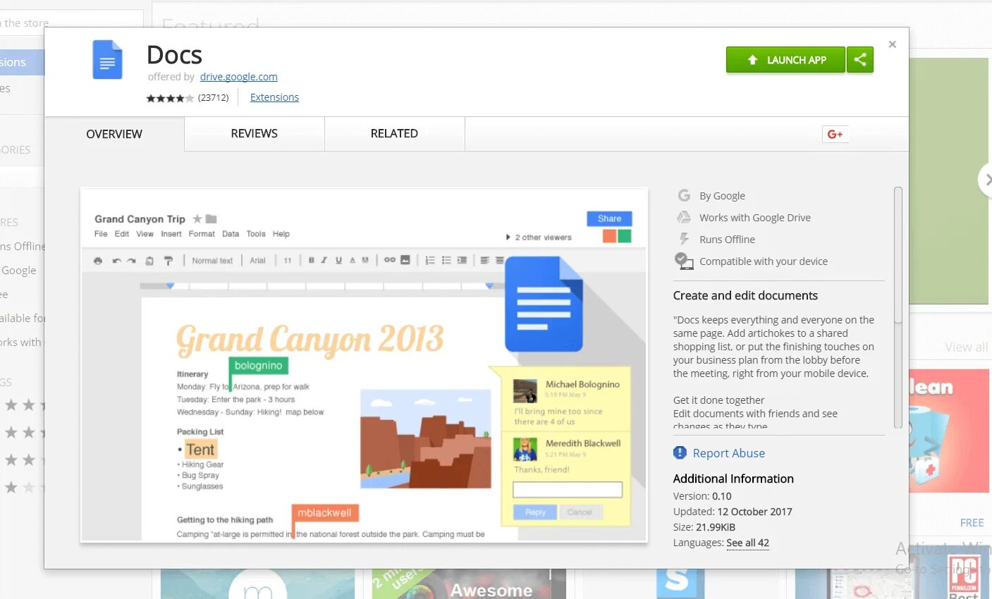Viewport: 992px width, 599px height.
Task: Click the Normal text dropdown in screenshot
Action: tap(212, 261)
